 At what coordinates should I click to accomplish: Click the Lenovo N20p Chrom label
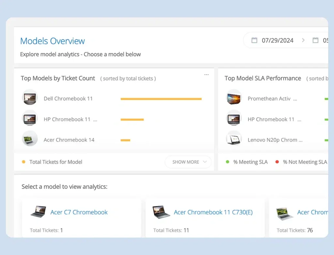[275, 140]
